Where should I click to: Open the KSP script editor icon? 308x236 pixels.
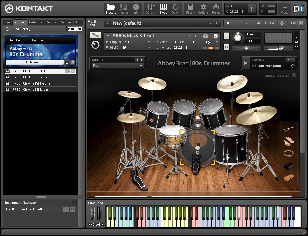282,23
